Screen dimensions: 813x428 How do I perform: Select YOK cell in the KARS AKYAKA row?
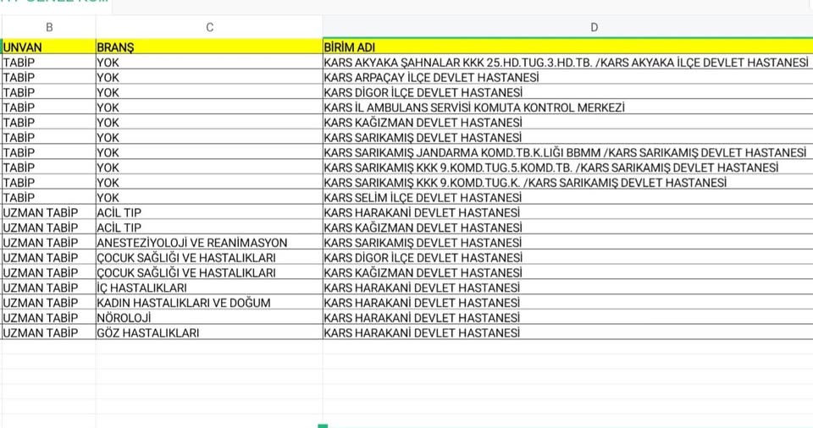[x=209, y=63]
